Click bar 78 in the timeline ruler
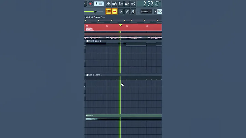246x138 pixels. tap(107, 26)
